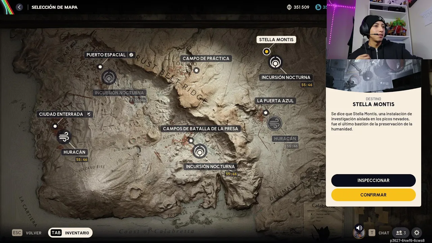Select the Incursión Nocturna icon under Puerto Espacial
The width and height of the screenshot is (432, 243).
109,78
